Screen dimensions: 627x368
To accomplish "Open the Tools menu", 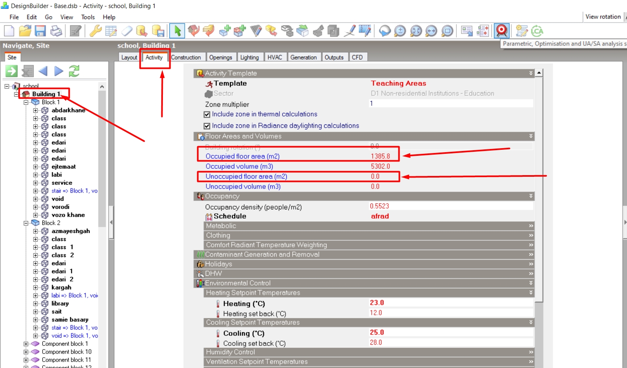I will (x=88, y=17).
